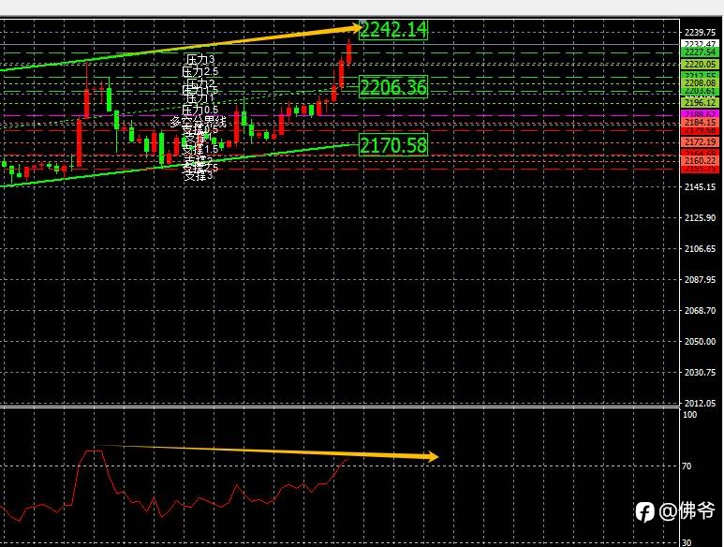Screen dimensions: 724x547
Task: Select the green 2170.58 price label
Action: click(393, 145)
